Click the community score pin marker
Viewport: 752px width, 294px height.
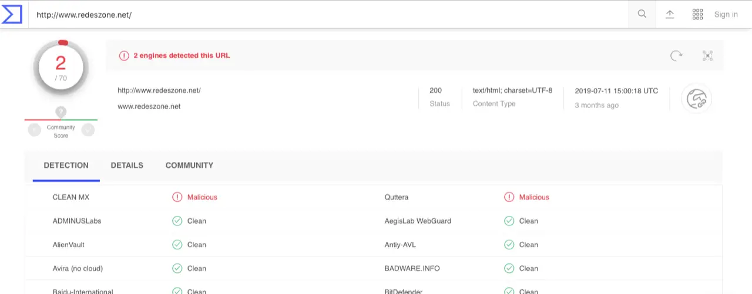coord(61,111)
